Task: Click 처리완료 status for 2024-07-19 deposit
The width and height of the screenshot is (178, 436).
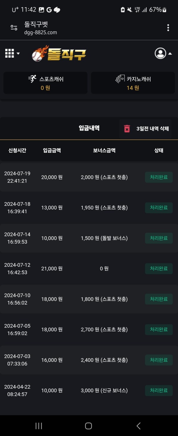Action: coord(159,177)
